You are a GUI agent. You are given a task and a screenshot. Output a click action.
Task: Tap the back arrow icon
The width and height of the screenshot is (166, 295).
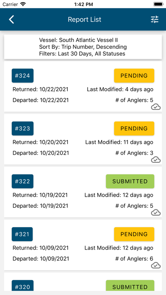pos(11,19)
